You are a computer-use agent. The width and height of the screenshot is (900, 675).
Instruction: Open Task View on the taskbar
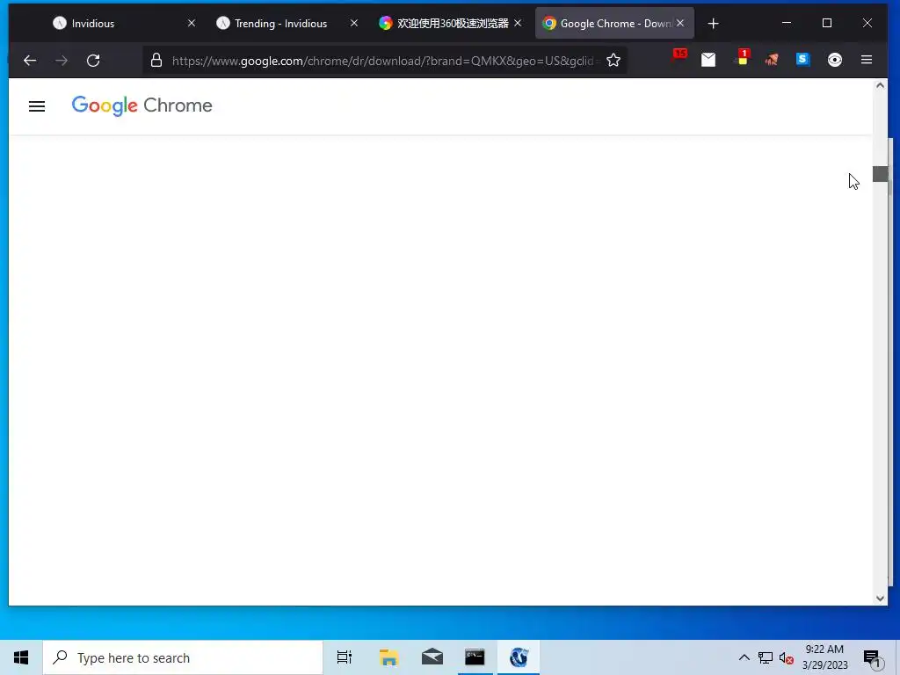(345, 657)
